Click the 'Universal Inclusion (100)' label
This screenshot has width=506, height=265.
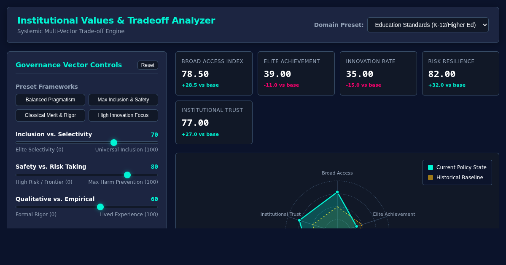click(126, 150)
